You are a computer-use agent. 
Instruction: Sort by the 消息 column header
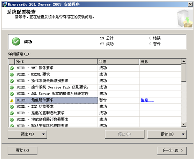point(160,62)
